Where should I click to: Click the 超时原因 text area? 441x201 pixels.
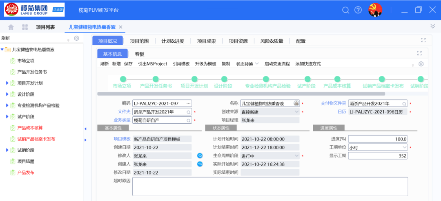tap(270, 186)
